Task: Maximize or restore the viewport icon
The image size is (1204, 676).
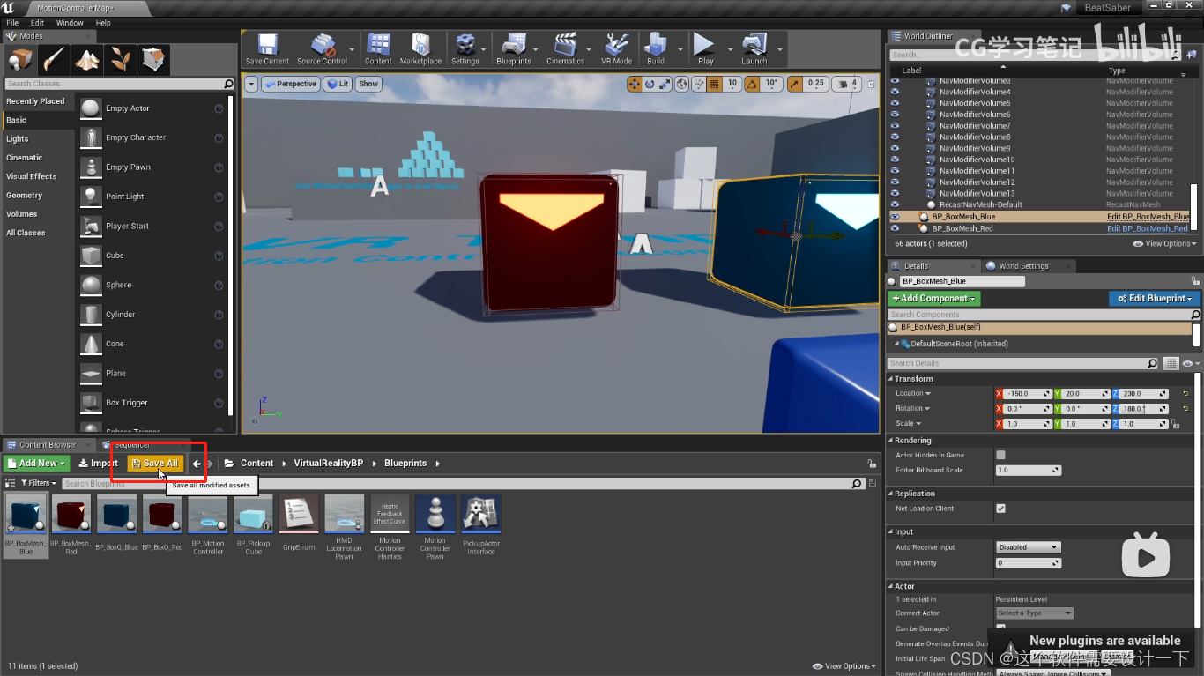Action: click(872, 84)
